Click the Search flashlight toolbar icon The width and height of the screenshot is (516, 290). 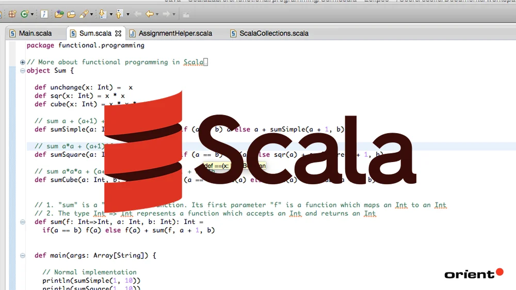(x=83, y=14)
